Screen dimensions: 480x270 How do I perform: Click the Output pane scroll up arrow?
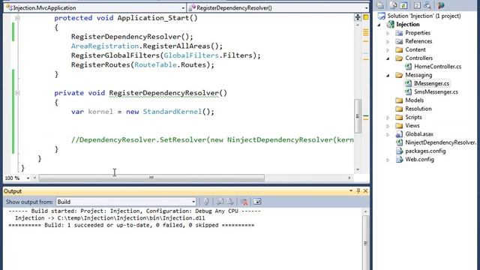[x=365, y=211]
